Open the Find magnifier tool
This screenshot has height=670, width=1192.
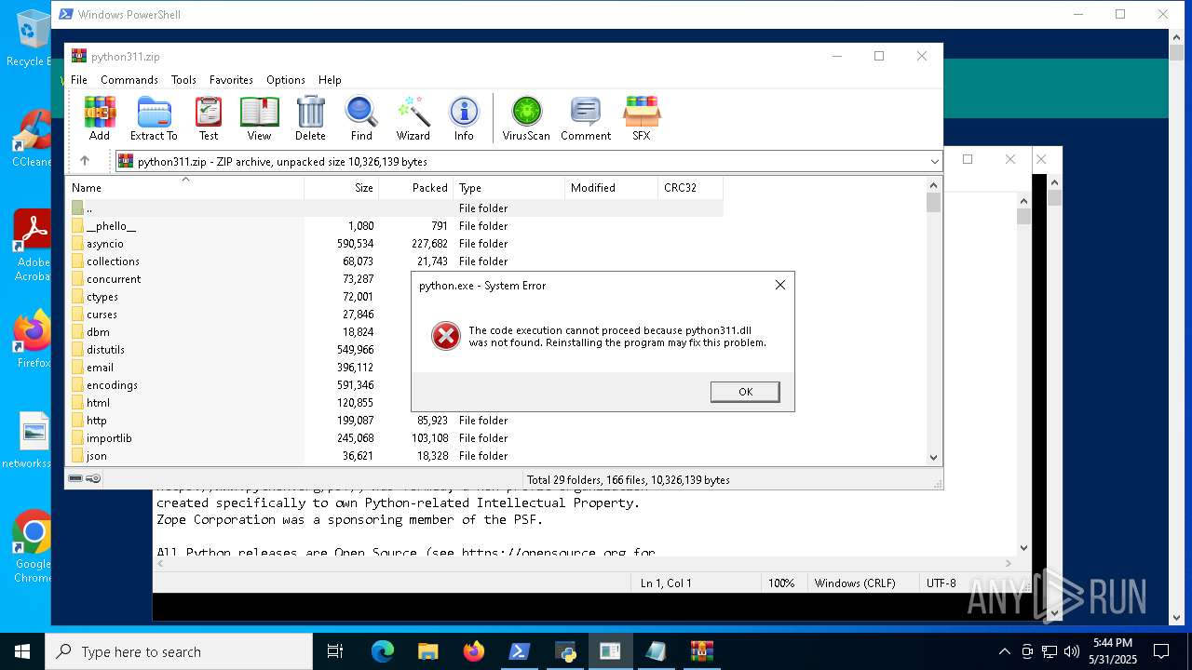[361, 118]
